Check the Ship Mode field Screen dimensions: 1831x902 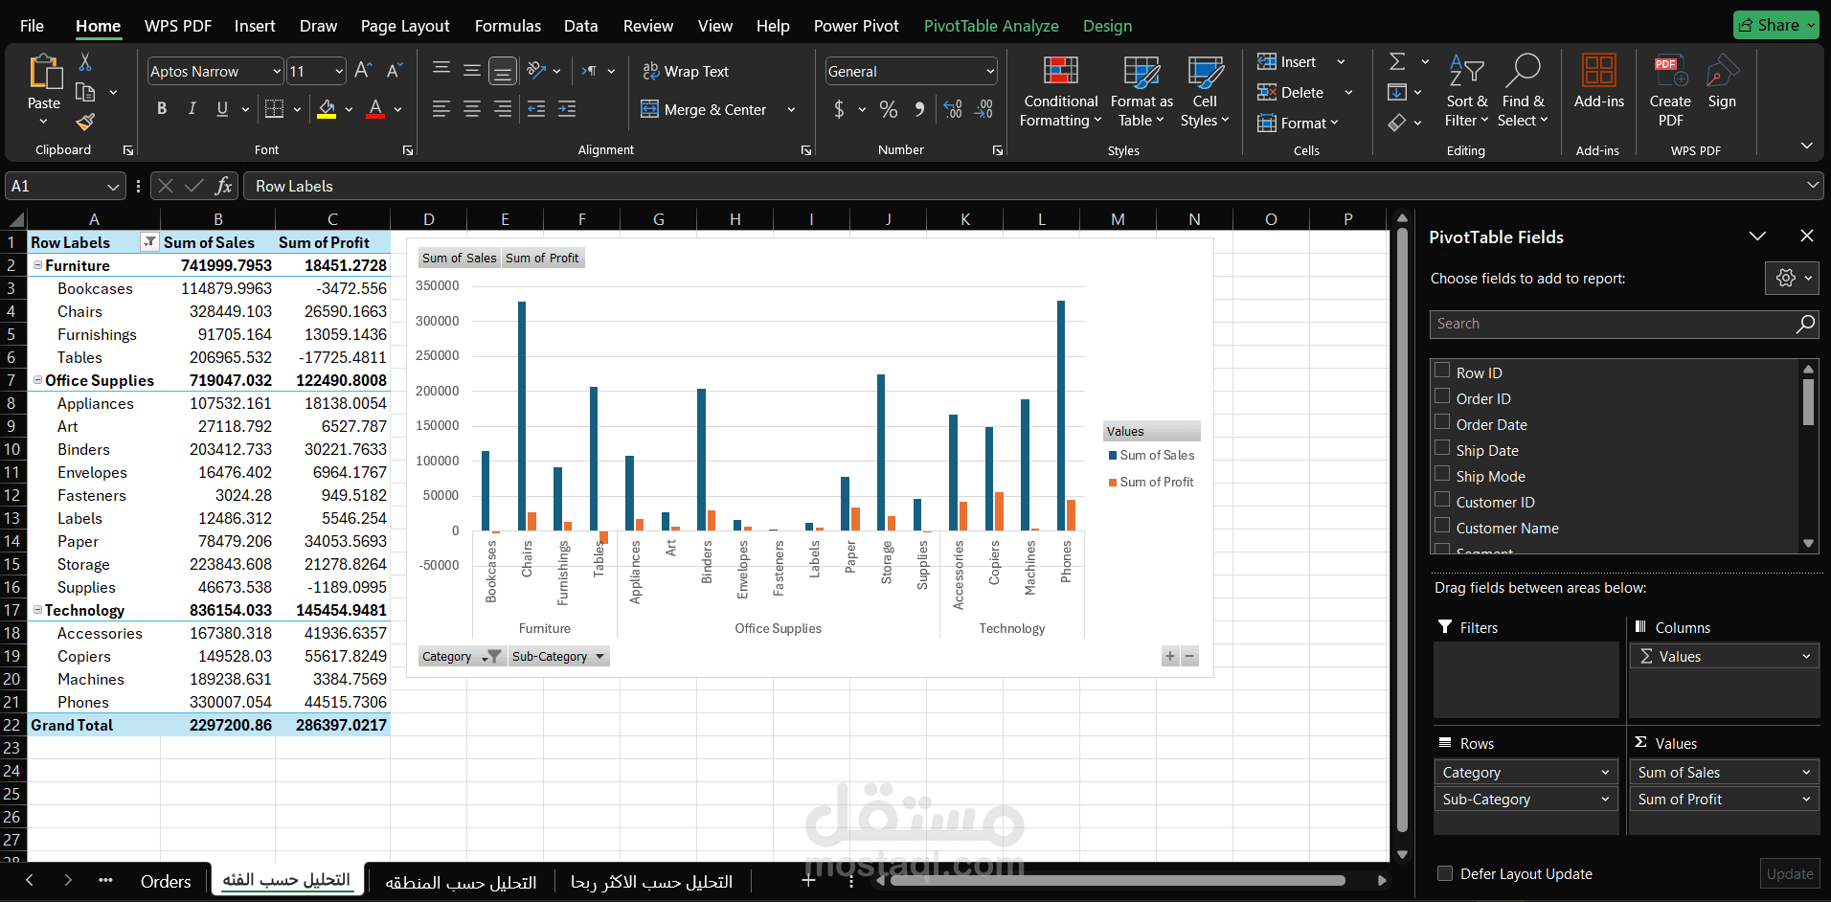pos(1442,474)
